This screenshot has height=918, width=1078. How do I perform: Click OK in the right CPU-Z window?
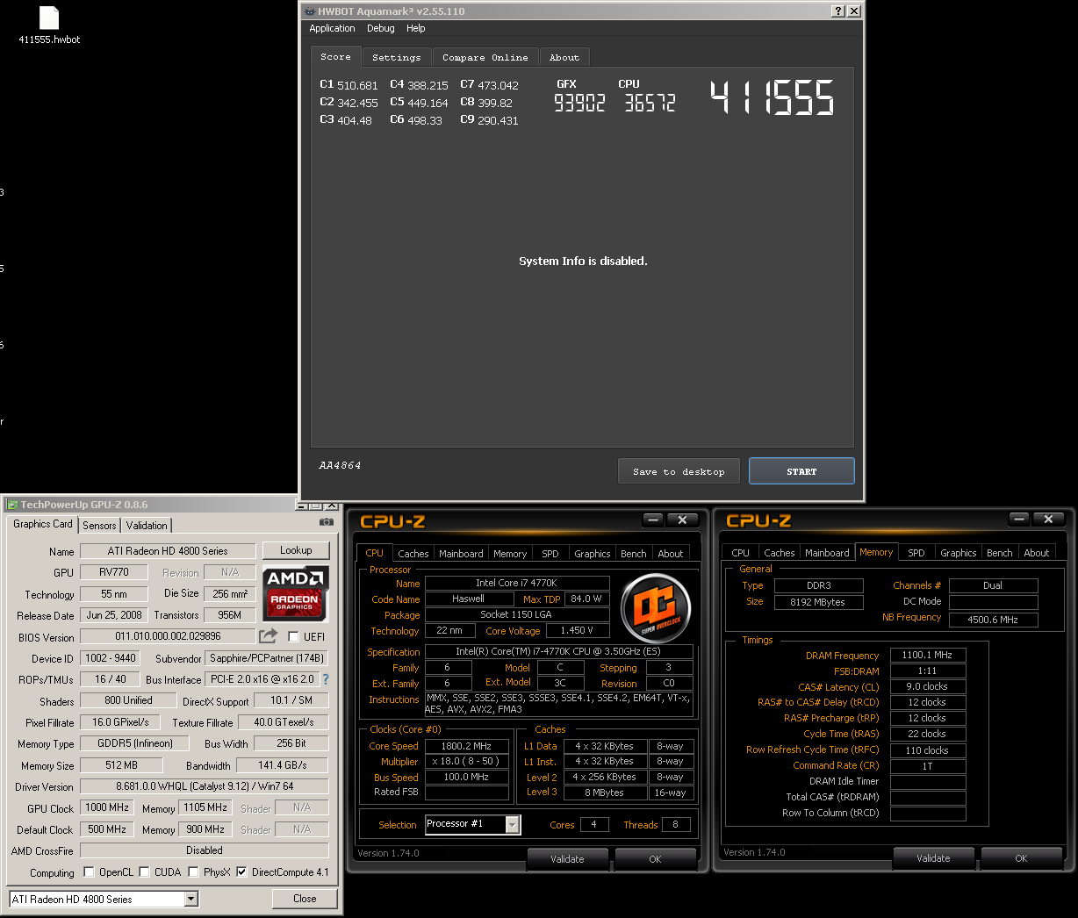pos(1021,858)
